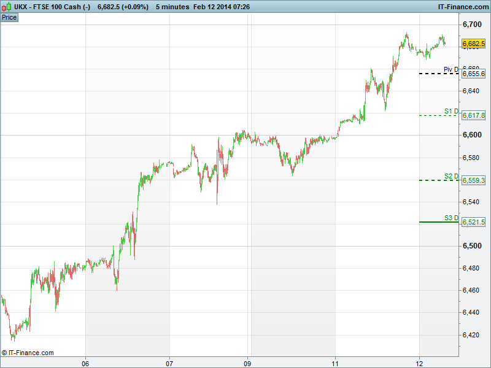Viewport: 491px width, 368px height.
Task: Select the yellow 6,682.5 current price tag
Action: pos(473,44)
